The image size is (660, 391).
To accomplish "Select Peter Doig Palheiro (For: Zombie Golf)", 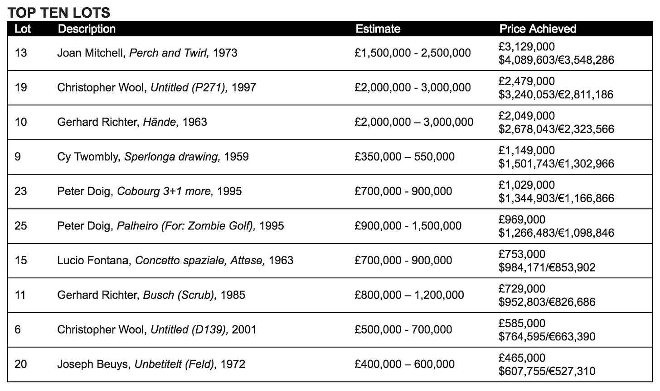I will [170, 226].
